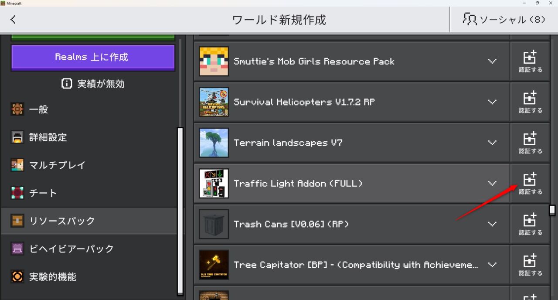
Task: Activate Traffic Light Addon (FULL) pack
Action: pos(530,184)
